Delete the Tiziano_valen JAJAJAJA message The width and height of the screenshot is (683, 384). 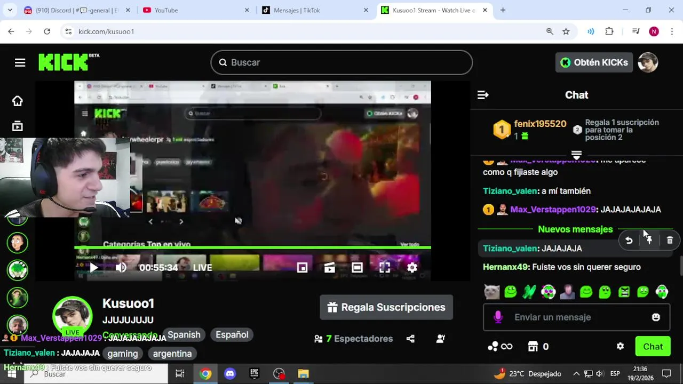(x=670, y=241)
